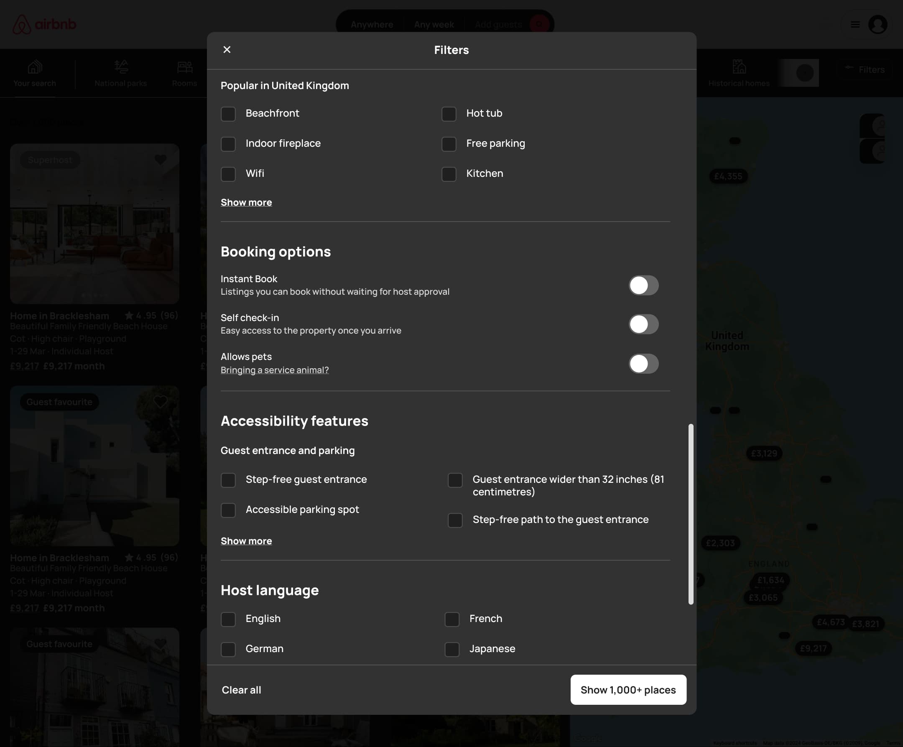Click the user profile avatar icon

877,25
